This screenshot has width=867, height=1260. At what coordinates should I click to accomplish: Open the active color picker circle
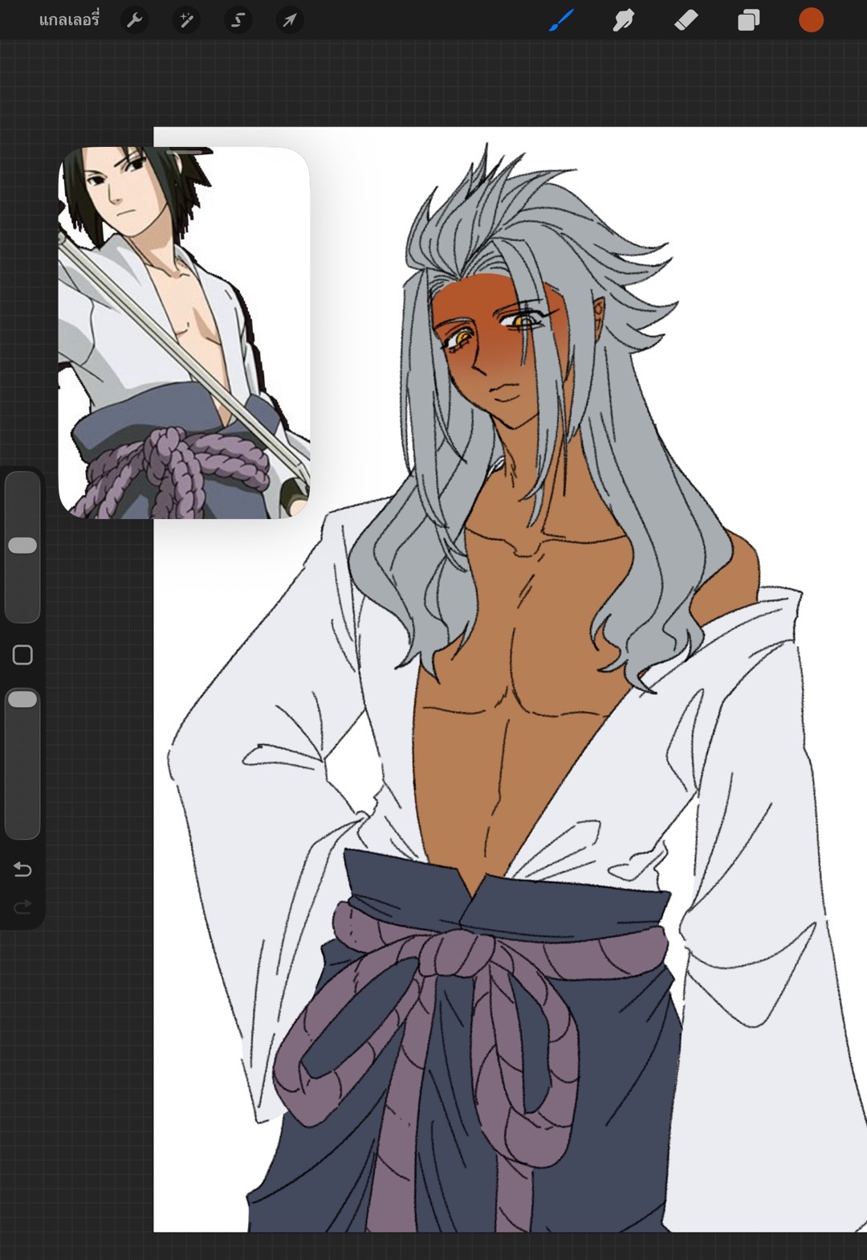coord(811,20)
